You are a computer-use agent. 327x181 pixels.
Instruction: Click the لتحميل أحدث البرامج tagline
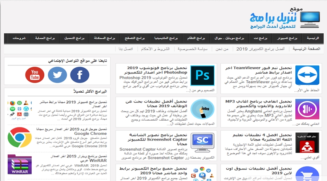(x=273, y=26)
